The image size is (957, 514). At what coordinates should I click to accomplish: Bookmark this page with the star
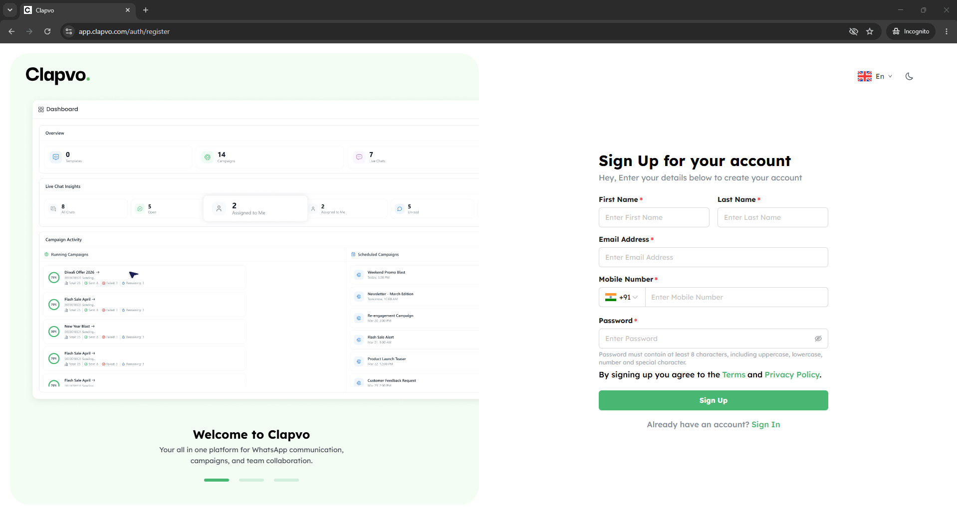(870, 31)
